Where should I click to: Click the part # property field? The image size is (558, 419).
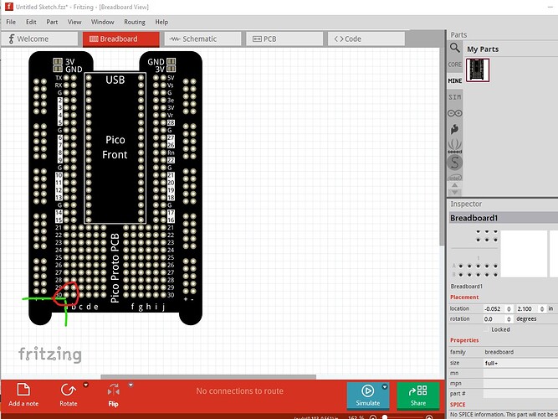(520, 394)
